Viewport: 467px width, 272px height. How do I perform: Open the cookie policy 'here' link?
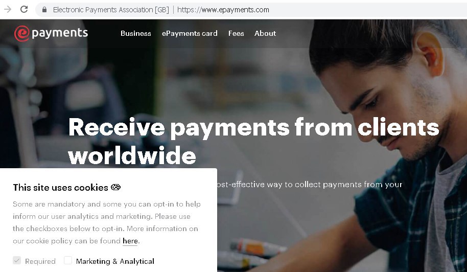click(x=130, y=241)
